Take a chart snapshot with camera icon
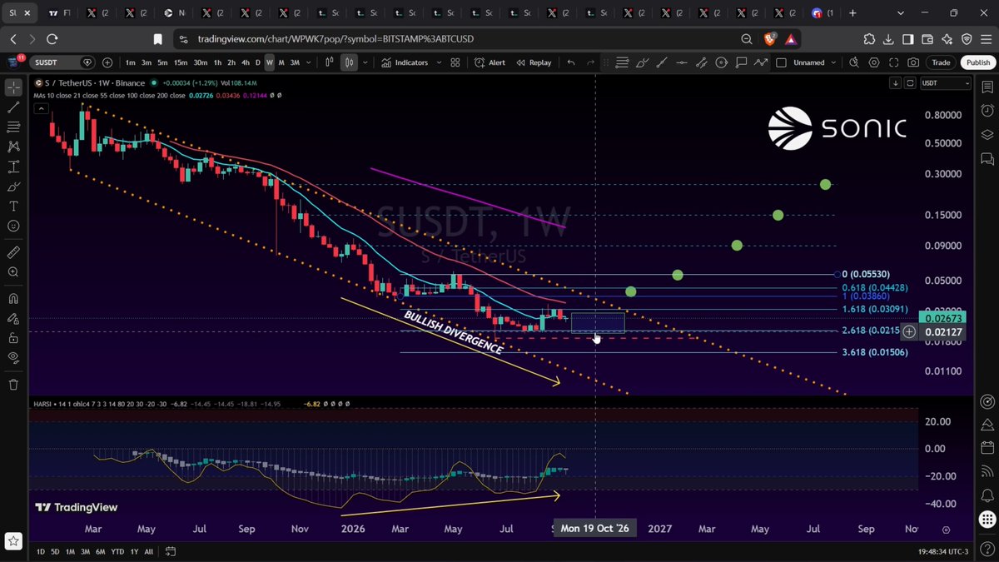 click(914, 62)
